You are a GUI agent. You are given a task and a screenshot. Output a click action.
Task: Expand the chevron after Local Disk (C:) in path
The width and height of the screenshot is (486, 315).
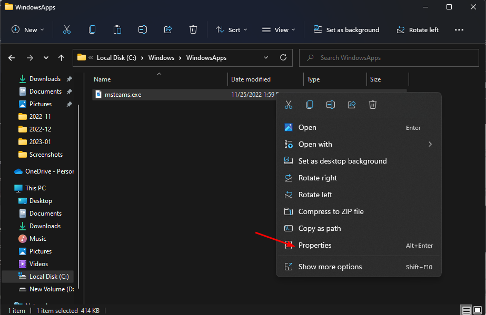pyautogui.click(x=142, y=58)
